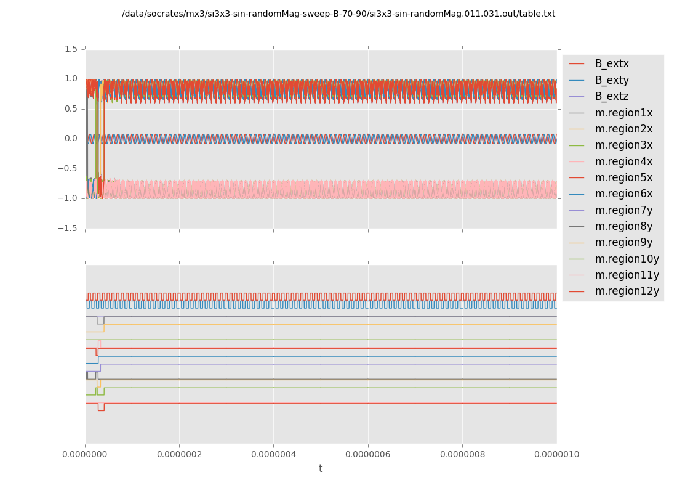Click the x-axis label 't'
The height and width of the screenshot is (493, 677).
coord(321,469)
